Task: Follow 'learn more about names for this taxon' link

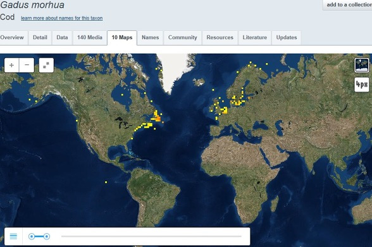Action: point(62,18)
